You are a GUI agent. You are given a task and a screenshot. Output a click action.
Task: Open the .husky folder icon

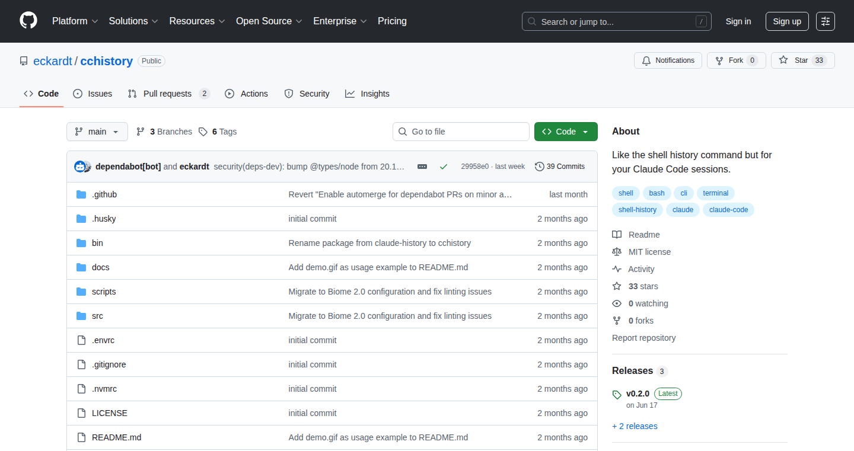(x=81, y=219)
